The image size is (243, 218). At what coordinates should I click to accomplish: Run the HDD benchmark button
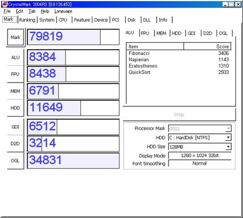click(x=15, y=108)
